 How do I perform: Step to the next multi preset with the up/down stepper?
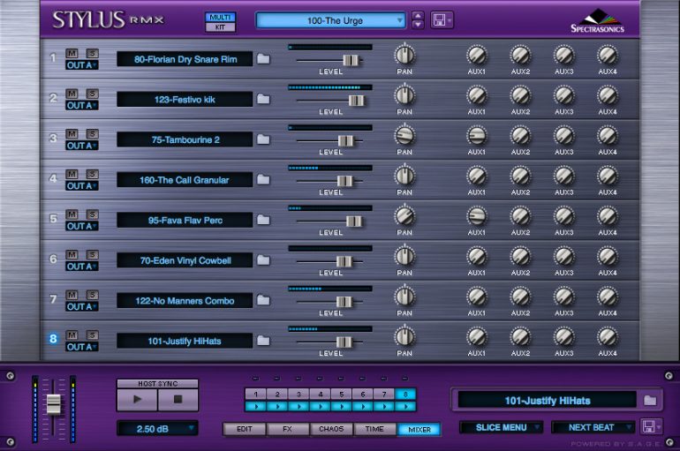[418, 24]
